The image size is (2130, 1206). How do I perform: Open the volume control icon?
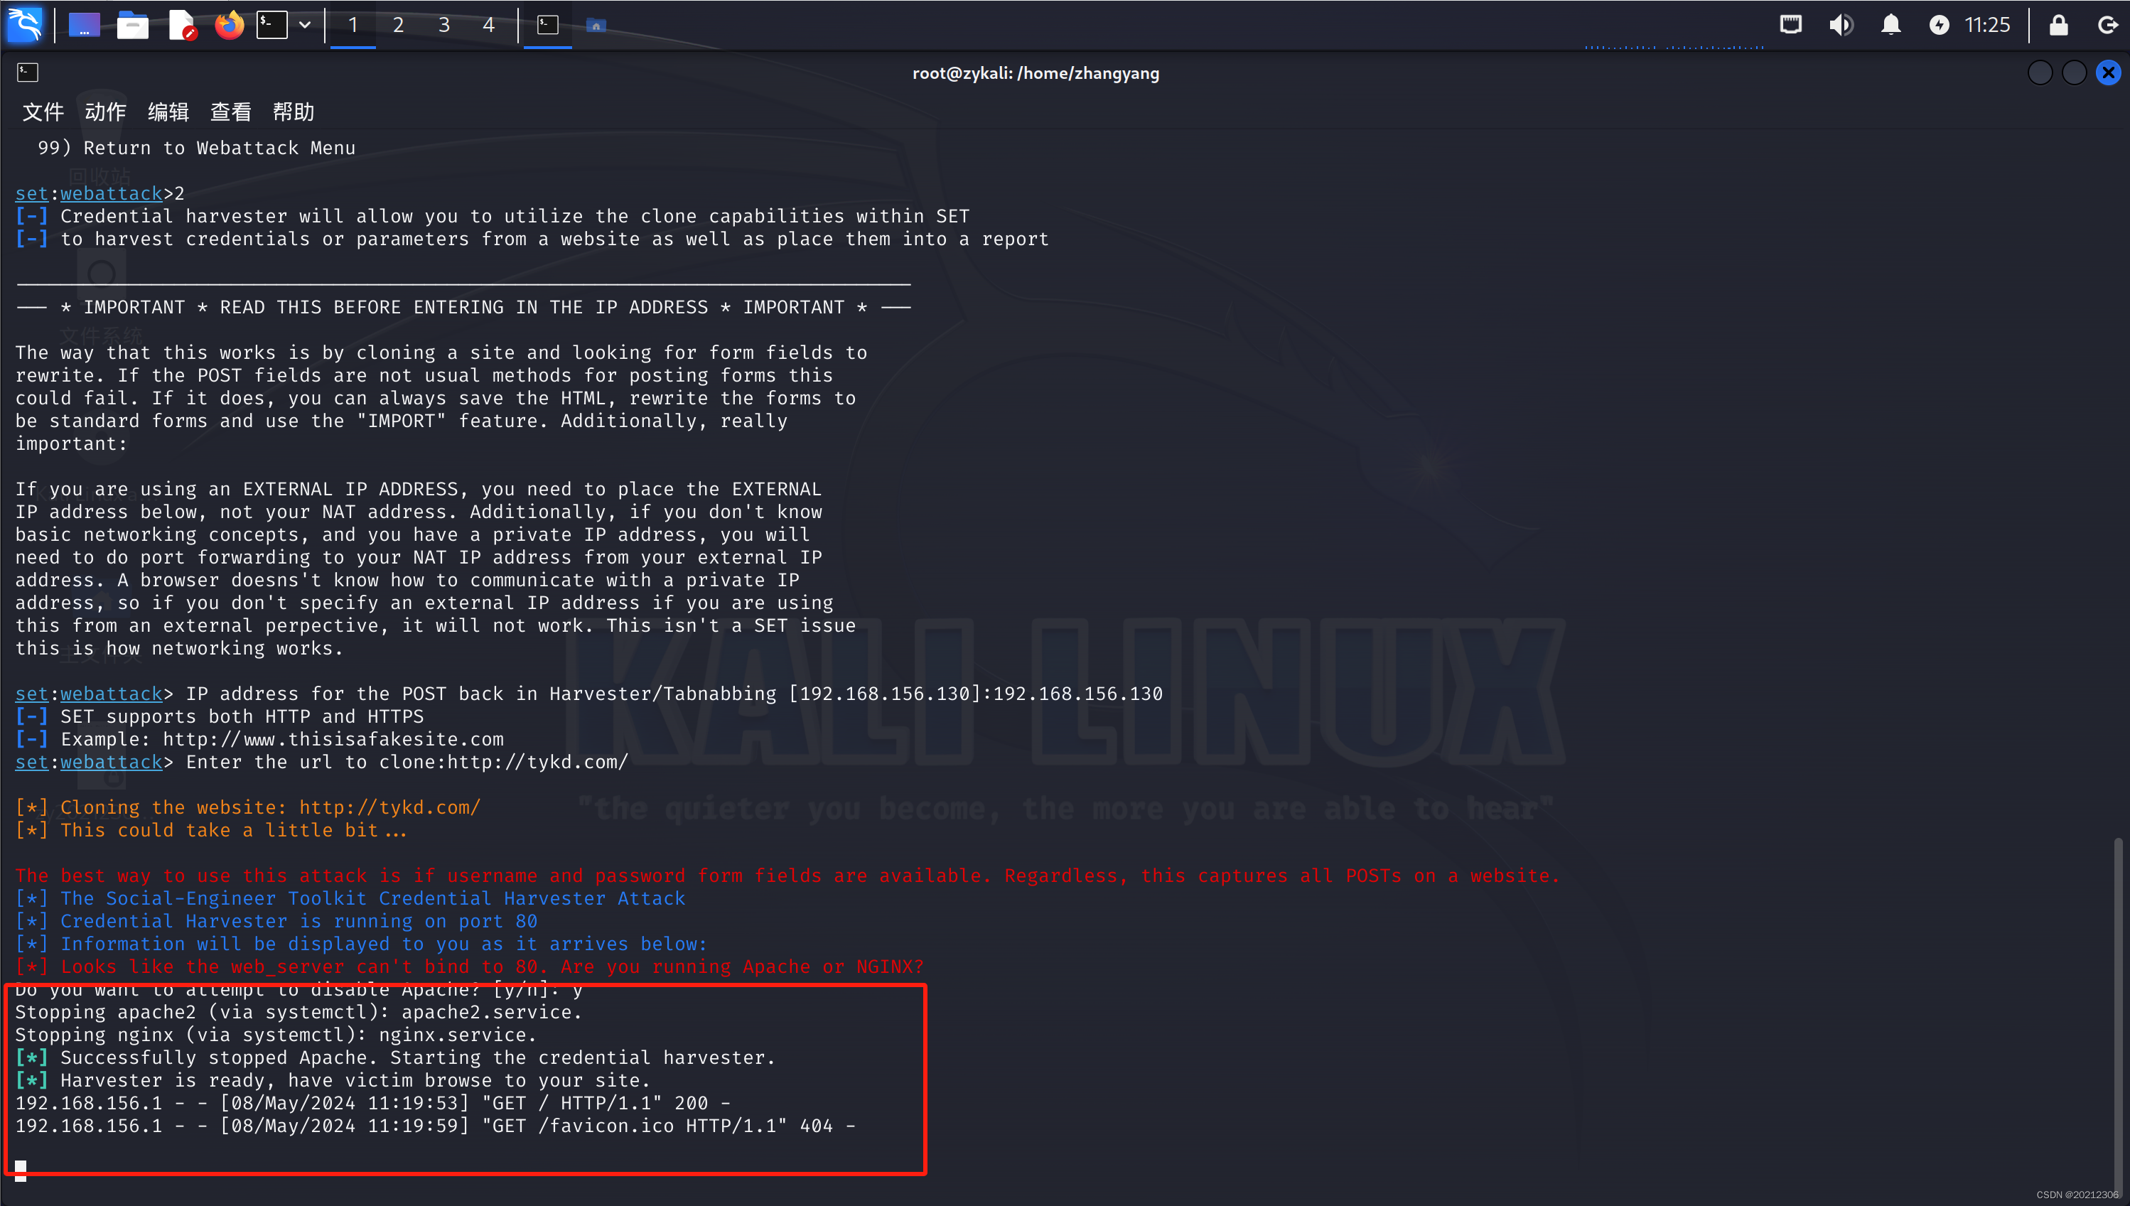pyautogui.click(x=1840, y=25)
